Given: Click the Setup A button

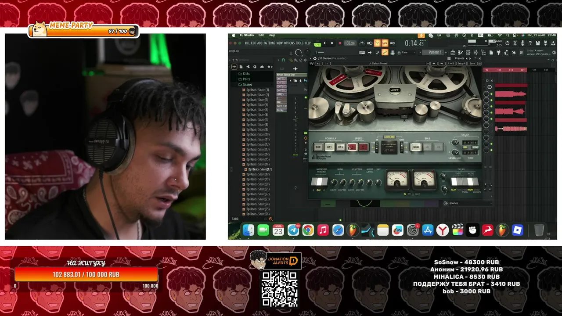Looking at the screenshot, I should (461, 64).
